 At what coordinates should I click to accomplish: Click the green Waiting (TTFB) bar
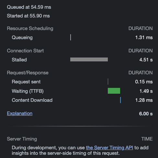coord(114,91)
